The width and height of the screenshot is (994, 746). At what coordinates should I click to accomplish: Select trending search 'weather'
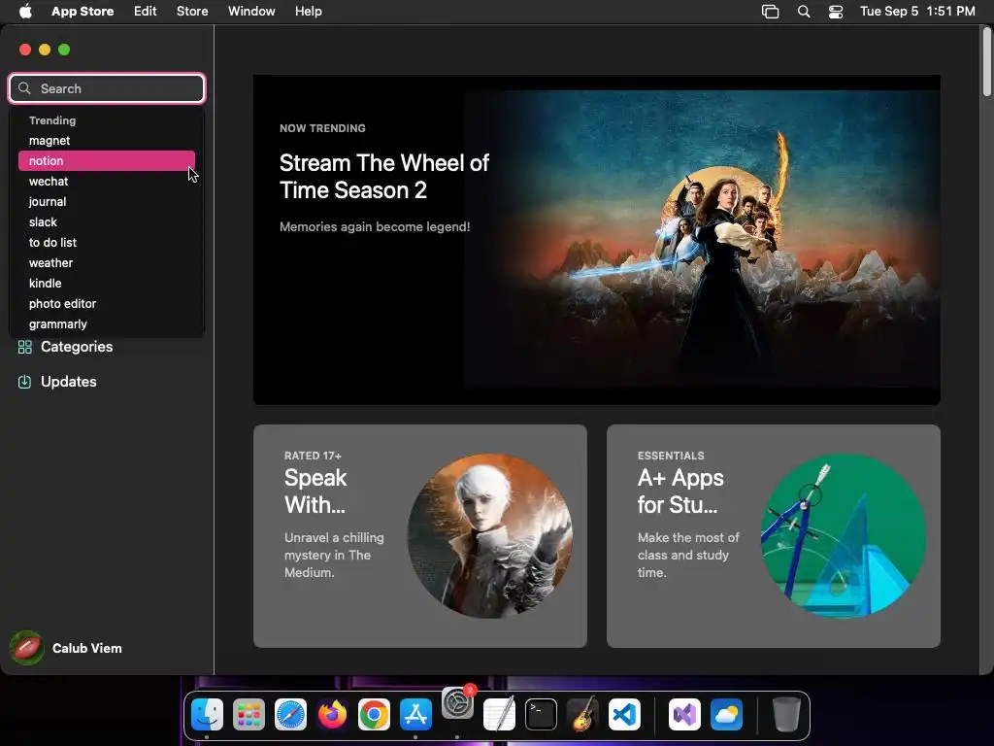[107, 262]
